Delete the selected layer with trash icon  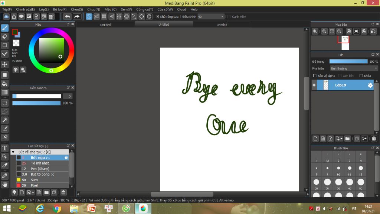tap(374, 139)
